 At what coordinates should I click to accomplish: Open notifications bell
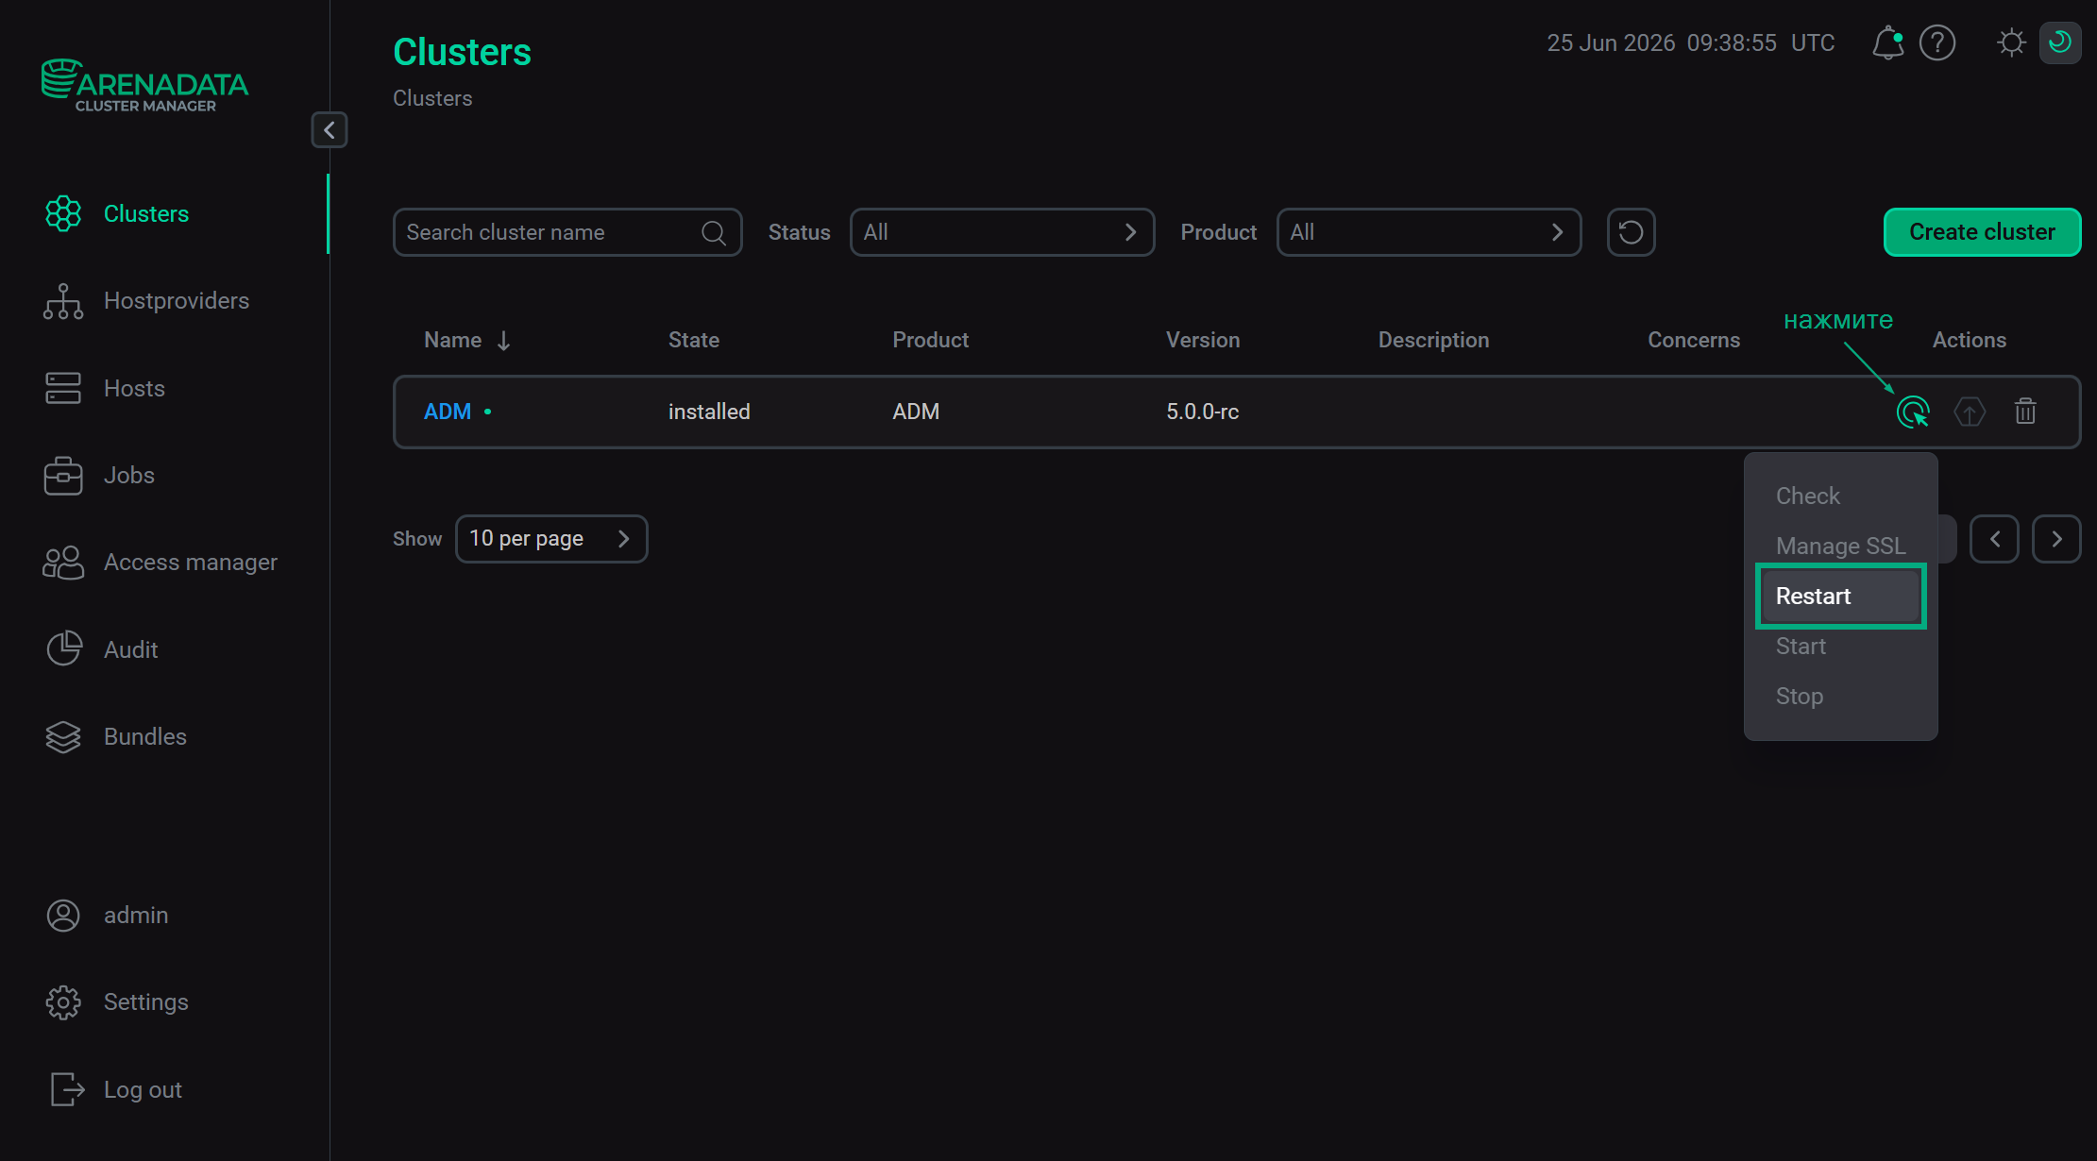1888,42
